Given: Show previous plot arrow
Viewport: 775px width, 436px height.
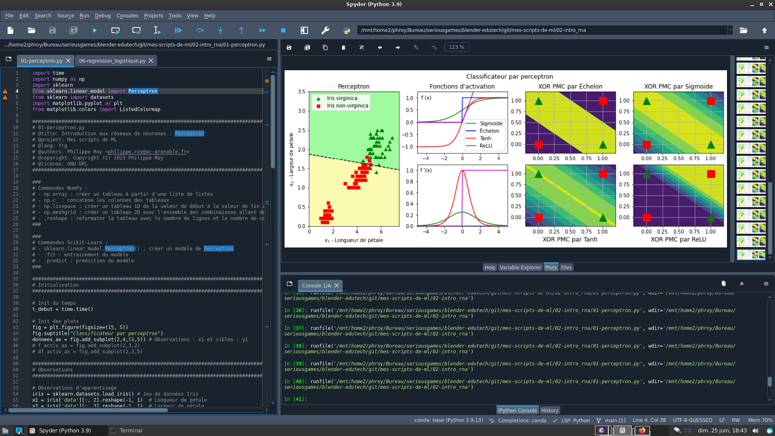Looking at the screenshot, I should point(380,47).
